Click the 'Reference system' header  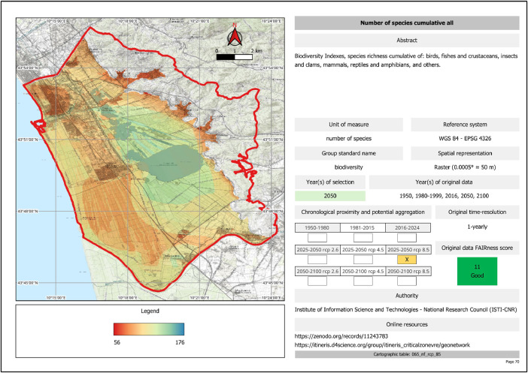point(465,125)
